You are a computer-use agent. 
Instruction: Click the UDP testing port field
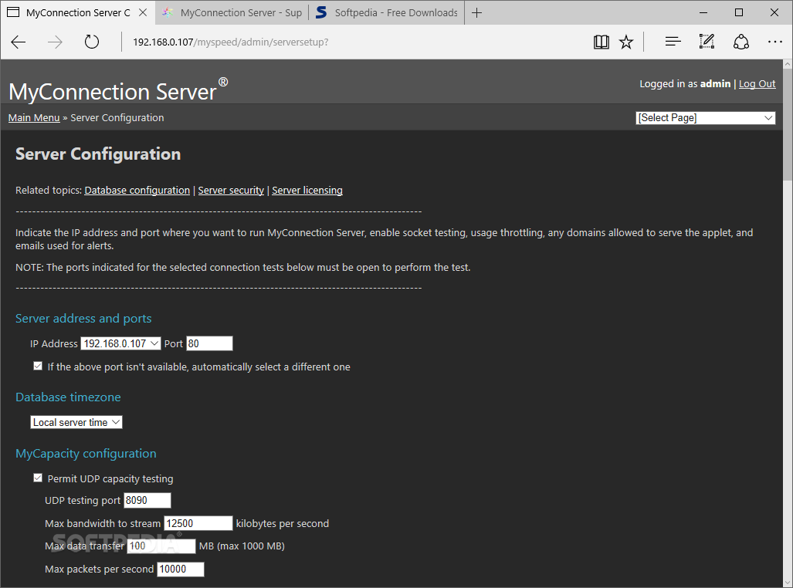coord(147,501)
